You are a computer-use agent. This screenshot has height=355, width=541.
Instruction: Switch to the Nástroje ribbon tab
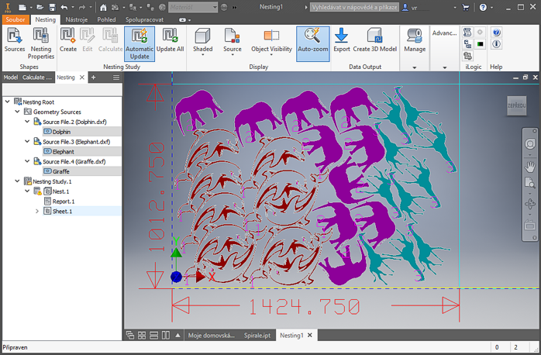coord(76,19)
